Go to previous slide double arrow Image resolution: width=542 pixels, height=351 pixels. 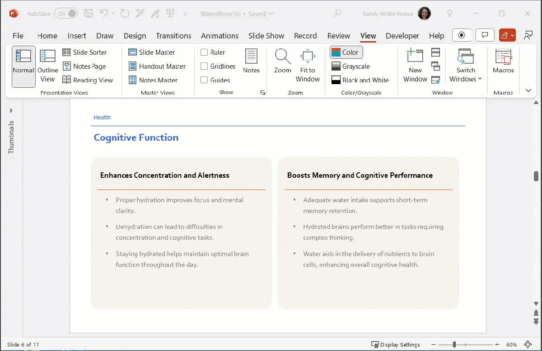(x=536, y=313)
